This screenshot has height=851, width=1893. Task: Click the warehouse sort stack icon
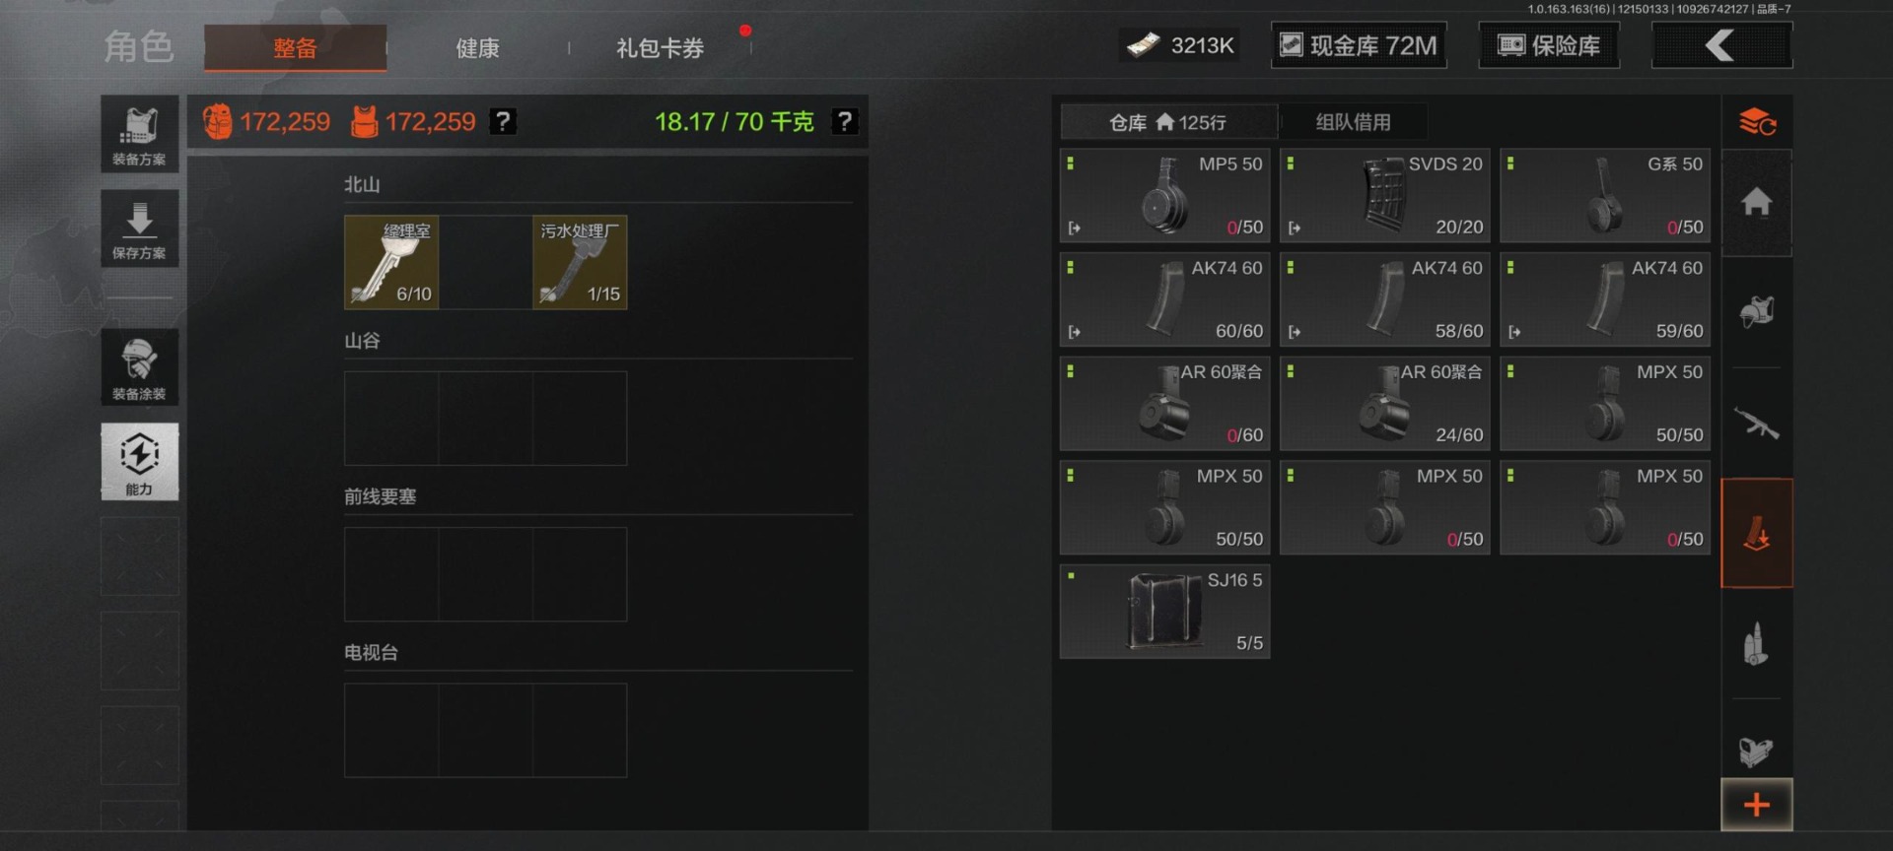pyautogui.click(x=1757, y=122)
